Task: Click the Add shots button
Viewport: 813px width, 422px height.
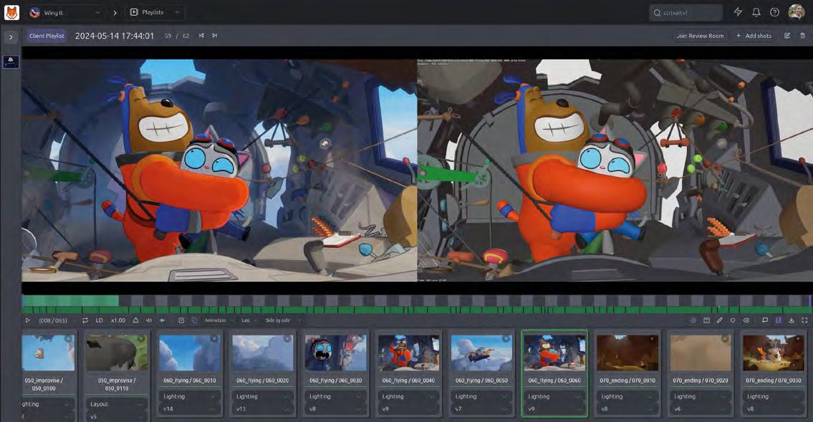Action: pos(754,36)
